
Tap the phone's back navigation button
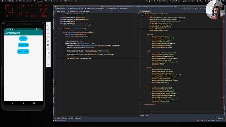pos(12,103)
